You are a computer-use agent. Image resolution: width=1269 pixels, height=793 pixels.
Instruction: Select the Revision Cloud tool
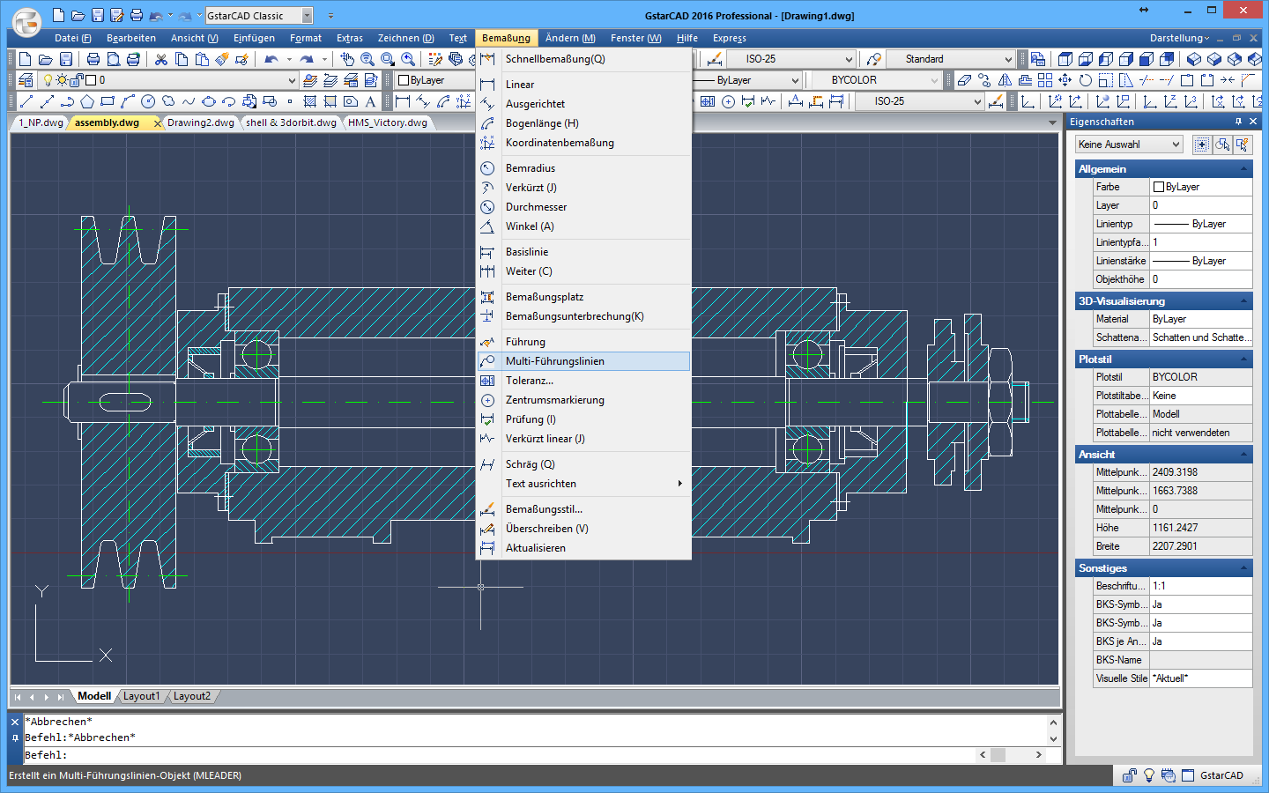point(167,101)
